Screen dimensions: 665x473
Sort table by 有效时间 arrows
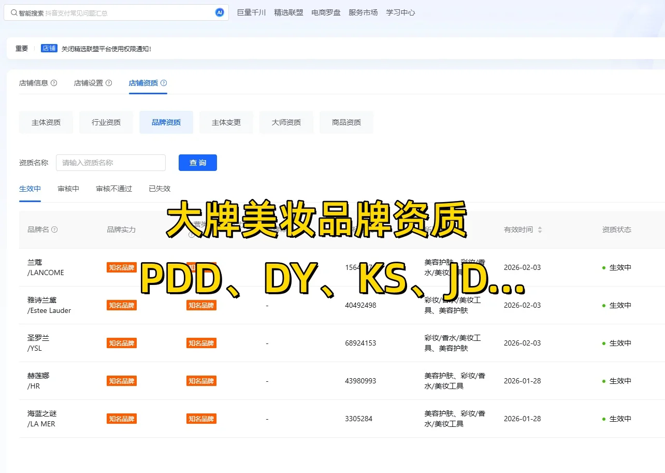point(540,230)
